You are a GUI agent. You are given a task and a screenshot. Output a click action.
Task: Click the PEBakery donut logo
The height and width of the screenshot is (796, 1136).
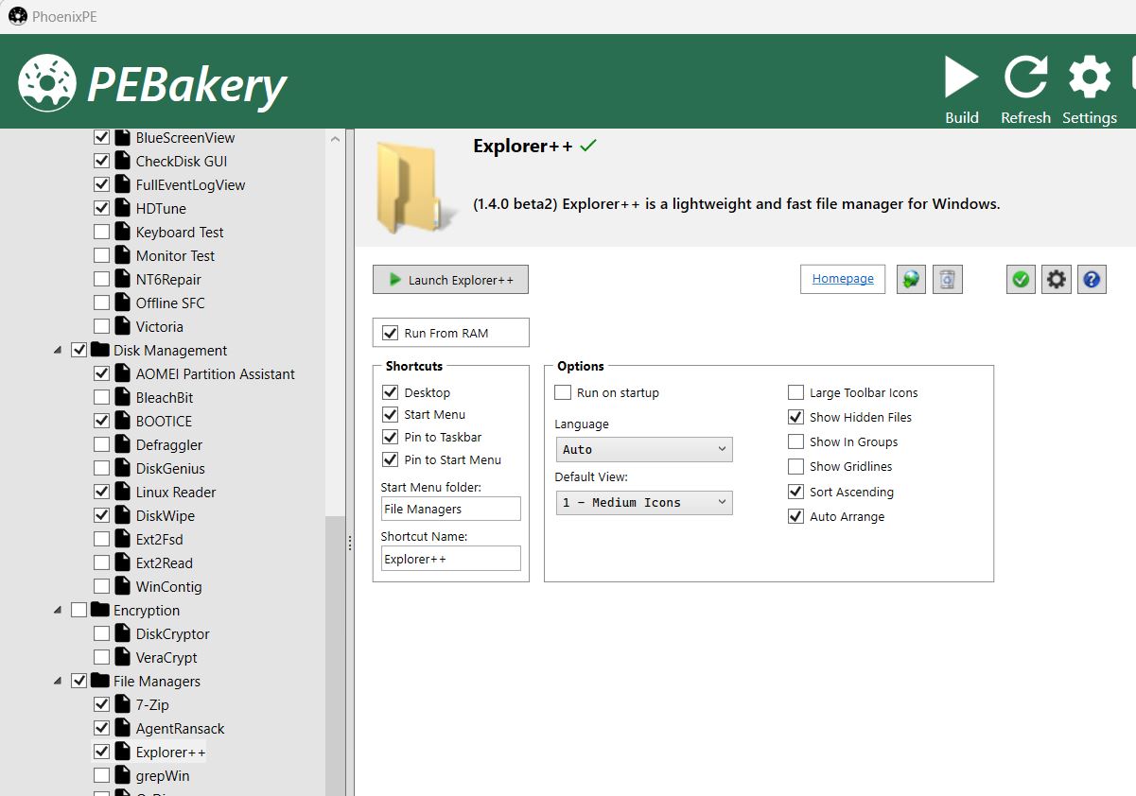46,83
